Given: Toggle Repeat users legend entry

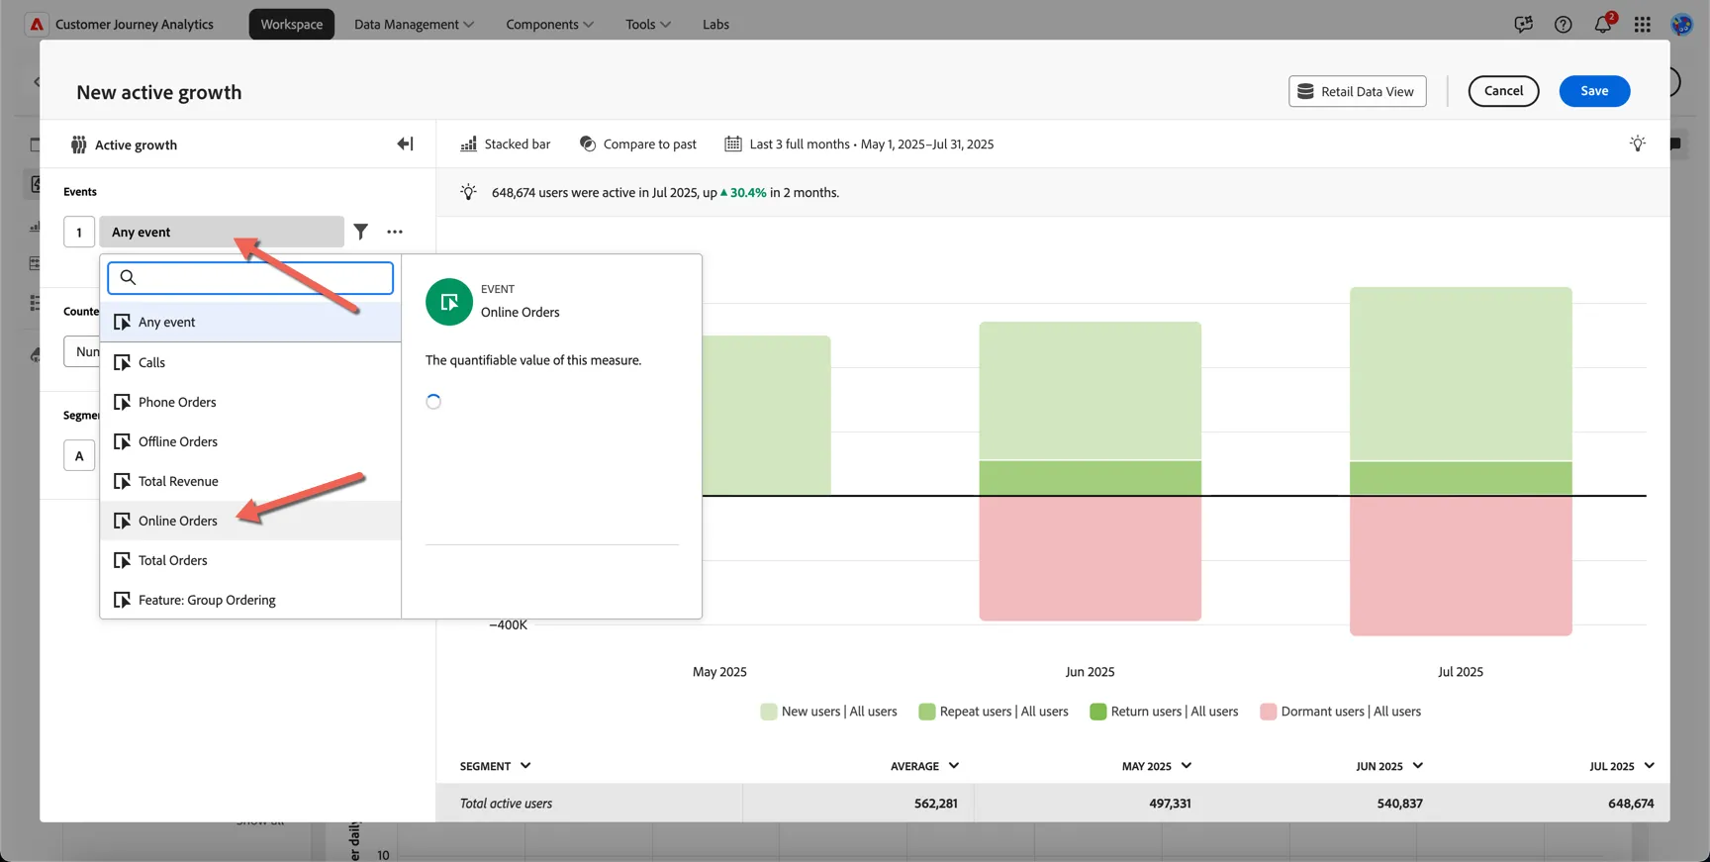Looking at the screenshot, I should (x=994, y=712).
